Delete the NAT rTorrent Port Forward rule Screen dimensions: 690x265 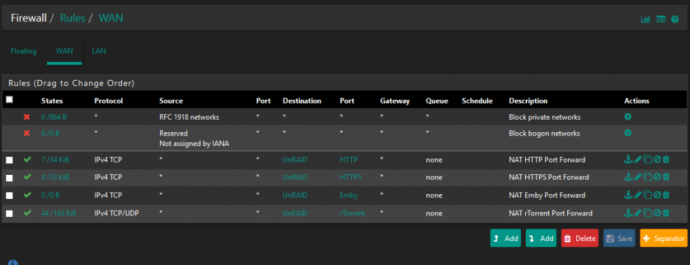pos(667,213)
